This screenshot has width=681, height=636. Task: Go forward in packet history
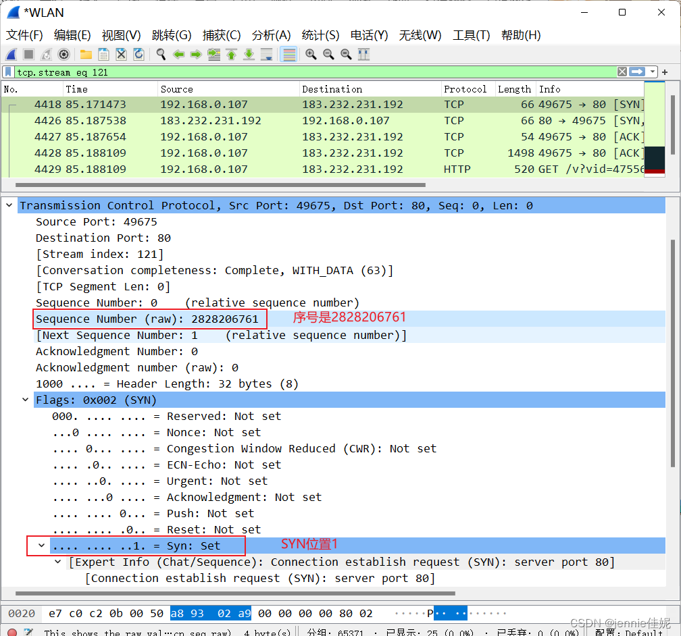(x=197, y=54)
